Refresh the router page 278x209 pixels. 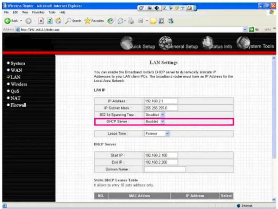[50, 21]
